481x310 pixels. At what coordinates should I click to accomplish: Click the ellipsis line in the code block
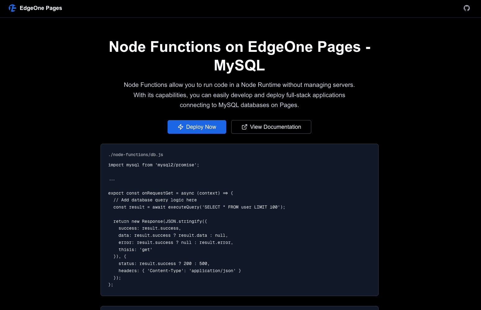(112, 179)
